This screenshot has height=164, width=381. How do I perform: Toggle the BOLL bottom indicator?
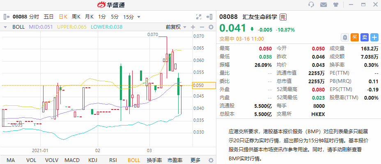(x=134, y=160)
